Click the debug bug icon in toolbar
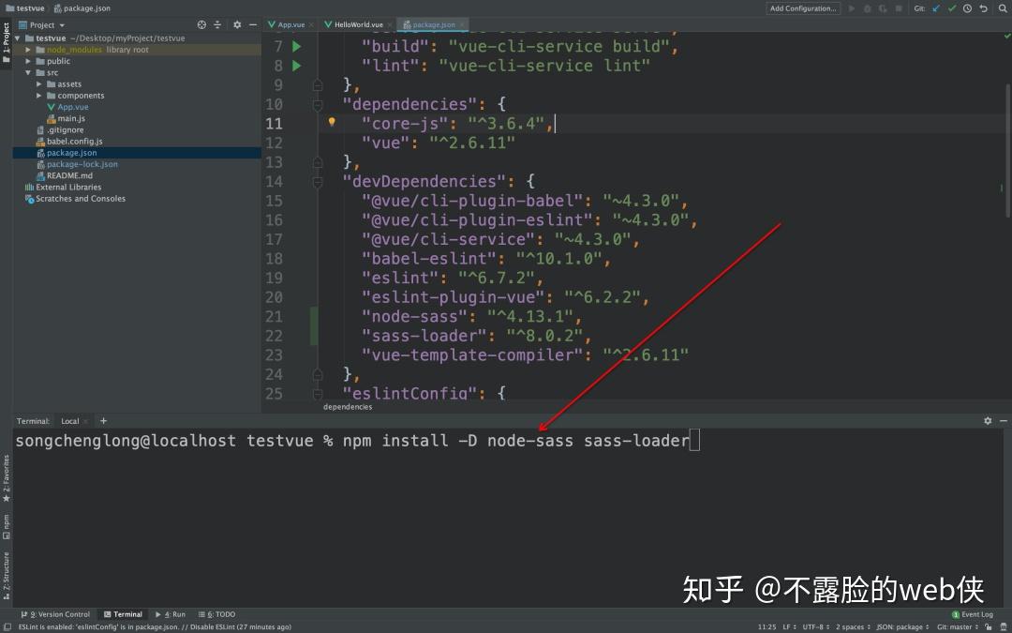The width and height of the screenshot is (1012, 633). coord(868,8)
